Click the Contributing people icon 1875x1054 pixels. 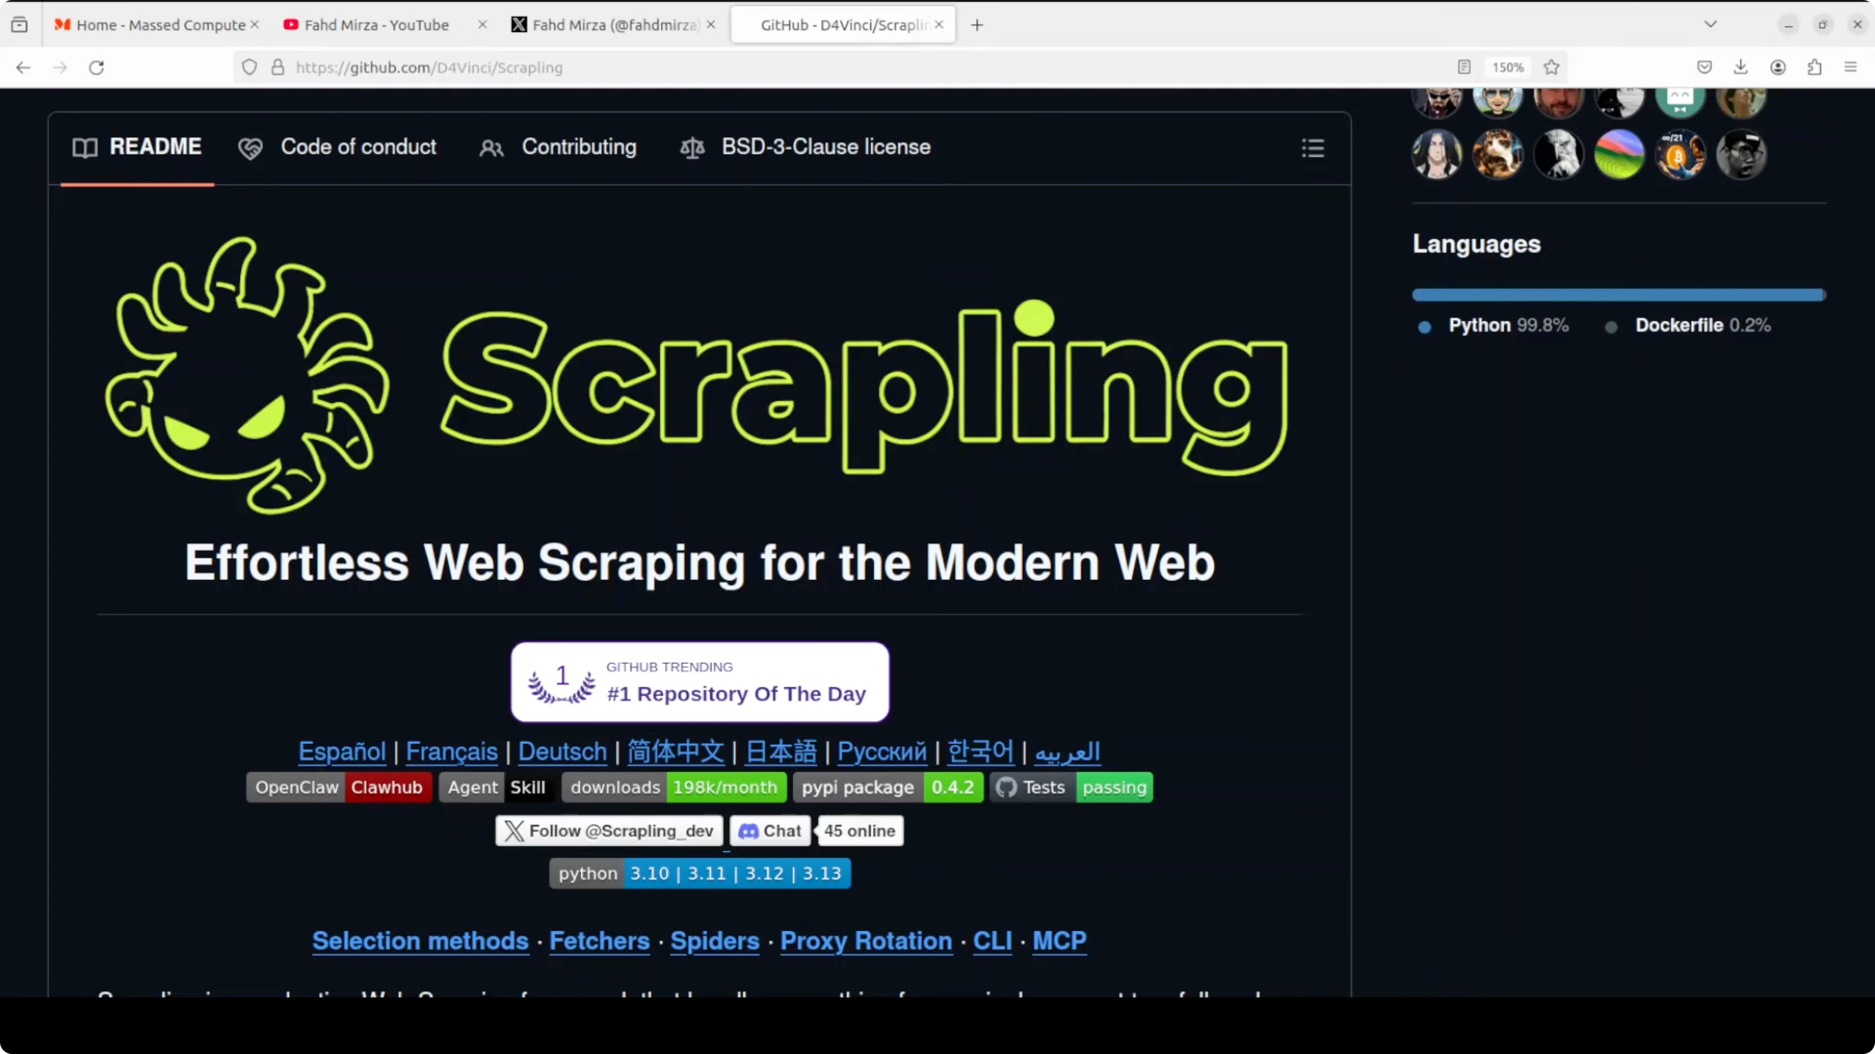tap(491, 148)
